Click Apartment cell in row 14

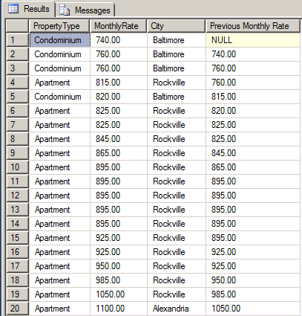point(59,224)
